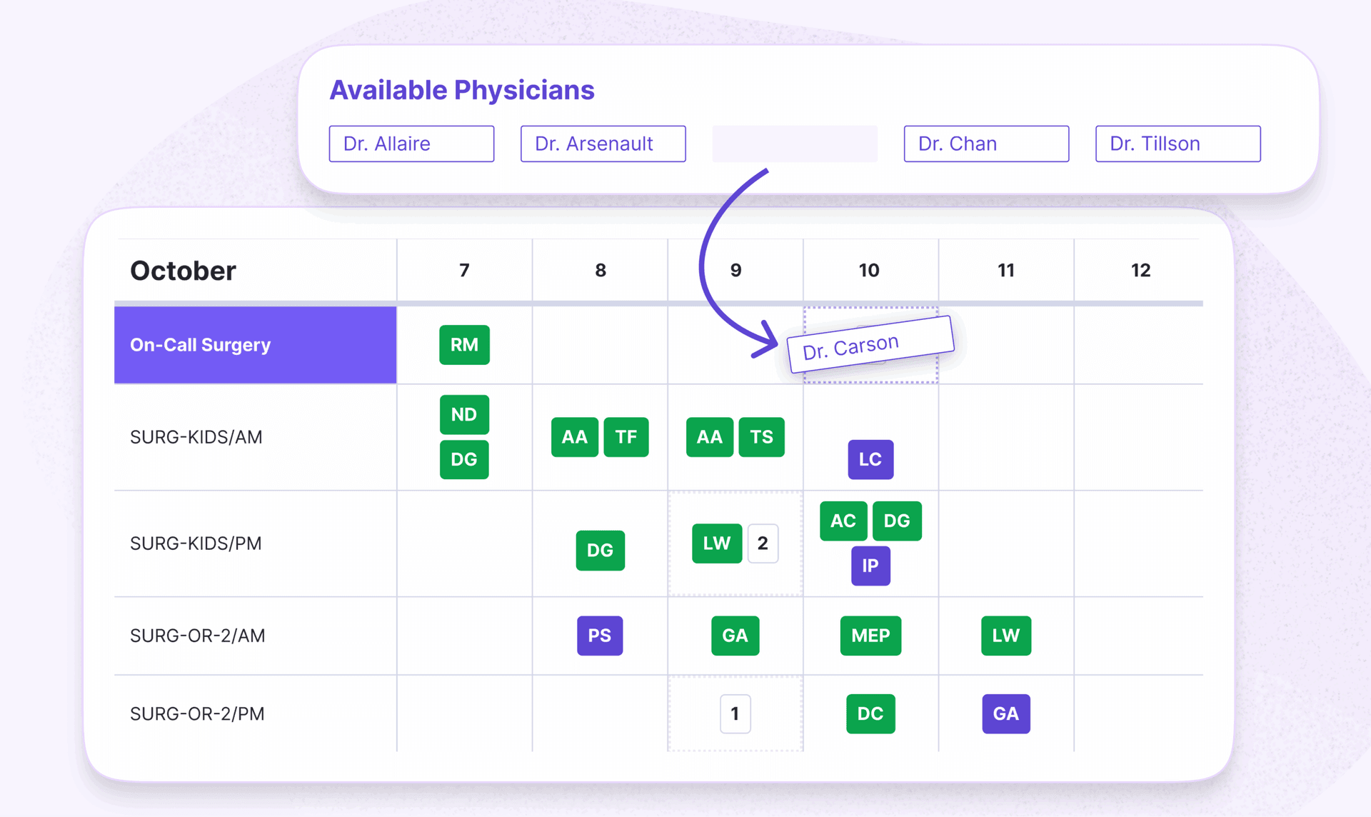Click the empty placeholder slot in Available Physicians
1371x817 pixels.
(x=794, y=144)
